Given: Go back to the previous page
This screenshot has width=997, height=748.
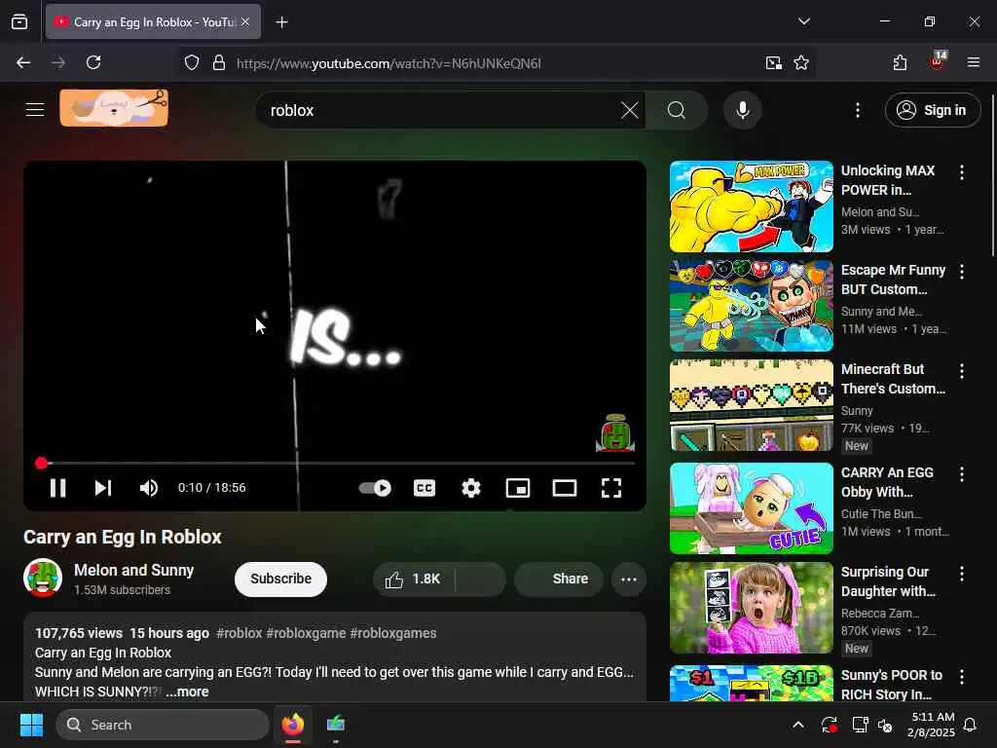Looking at the screenshot, I should click(23, 62).
